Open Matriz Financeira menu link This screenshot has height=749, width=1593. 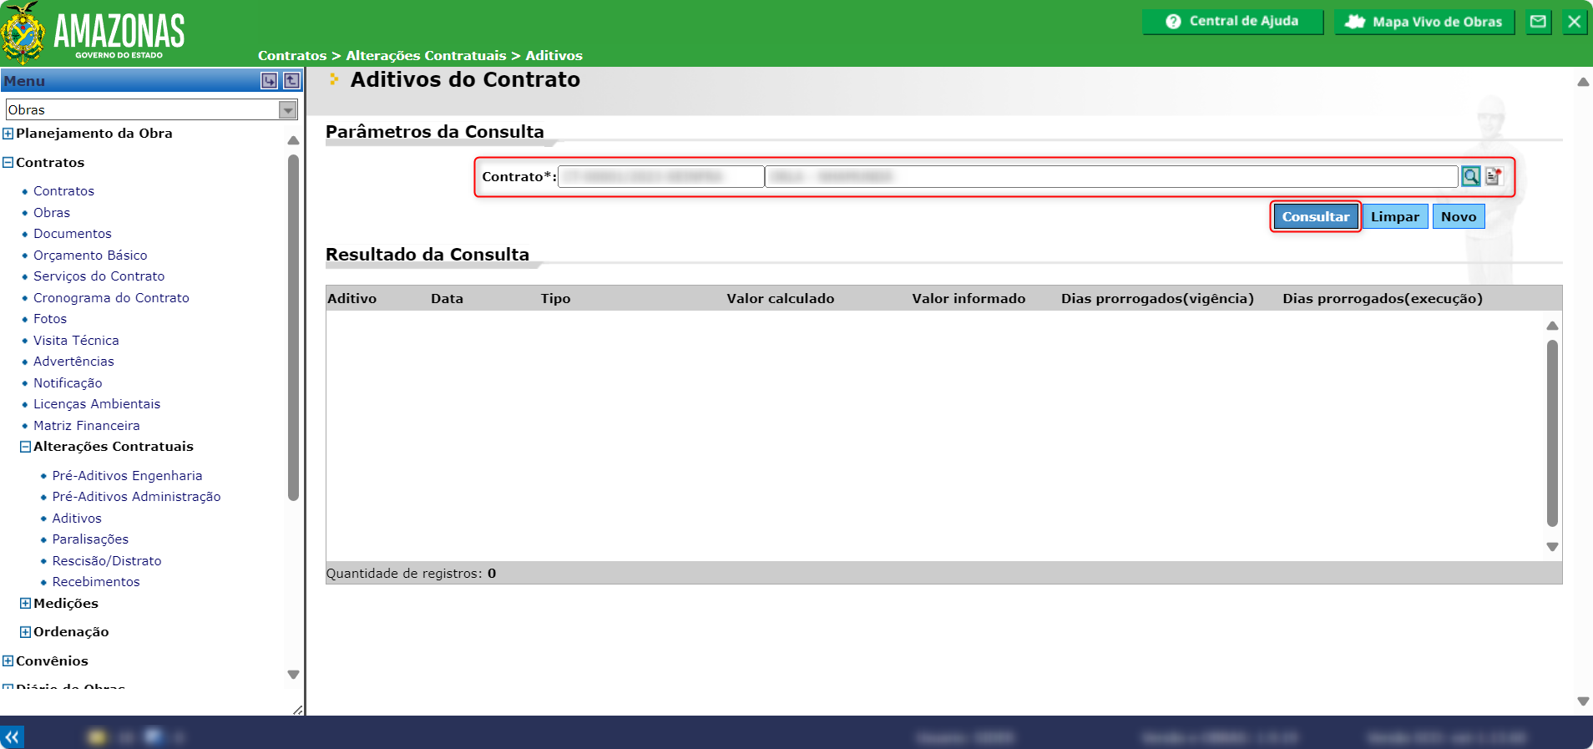87,426
